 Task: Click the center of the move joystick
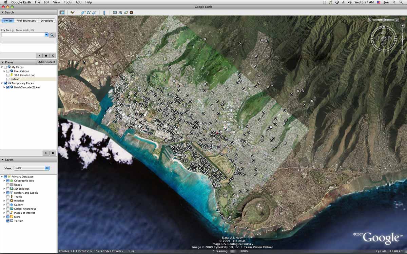pos(384,39)
